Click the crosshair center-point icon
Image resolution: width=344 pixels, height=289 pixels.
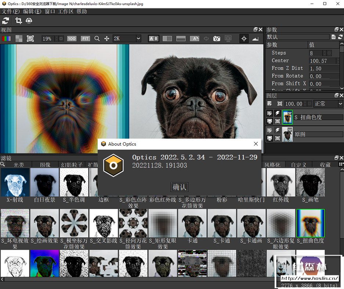[x=244, y=39]
